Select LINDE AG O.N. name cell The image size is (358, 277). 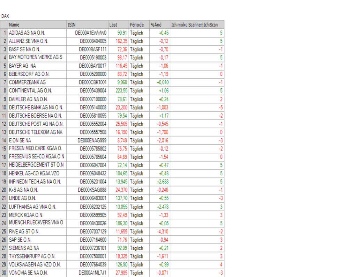37,198
